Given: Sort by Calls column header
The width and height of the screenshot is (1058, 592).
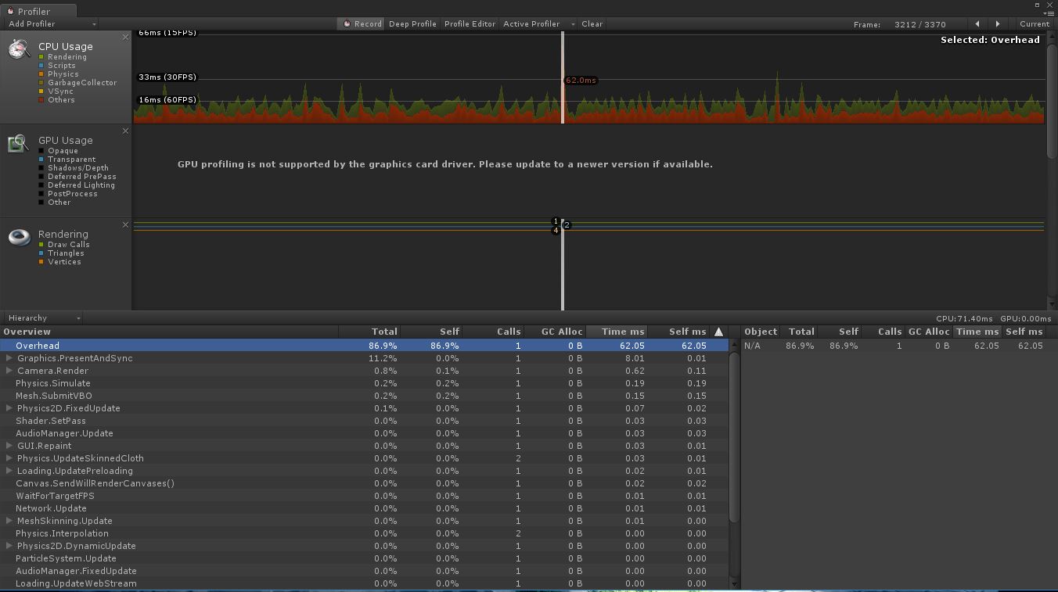Looking at the screenshot, I should (492, 332).
